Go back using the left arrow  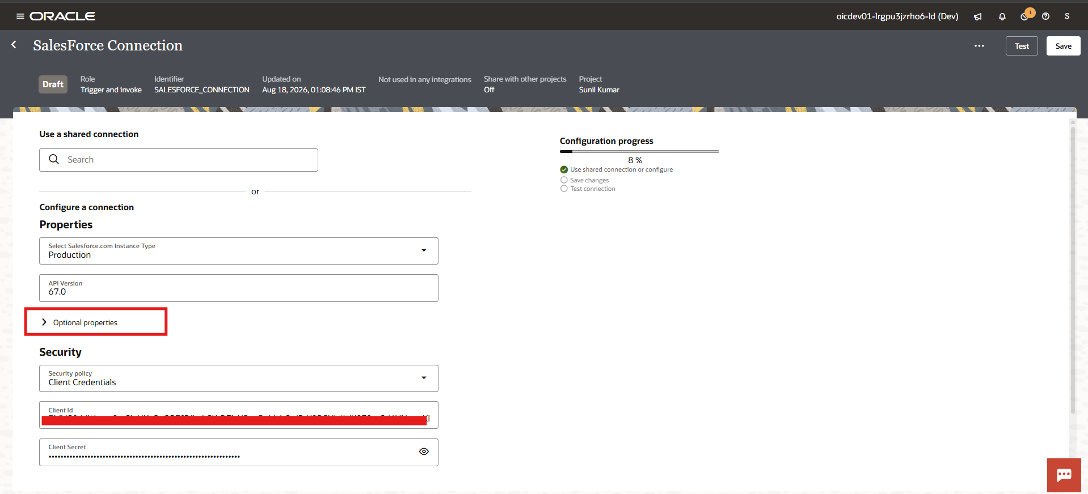[14, 45]
